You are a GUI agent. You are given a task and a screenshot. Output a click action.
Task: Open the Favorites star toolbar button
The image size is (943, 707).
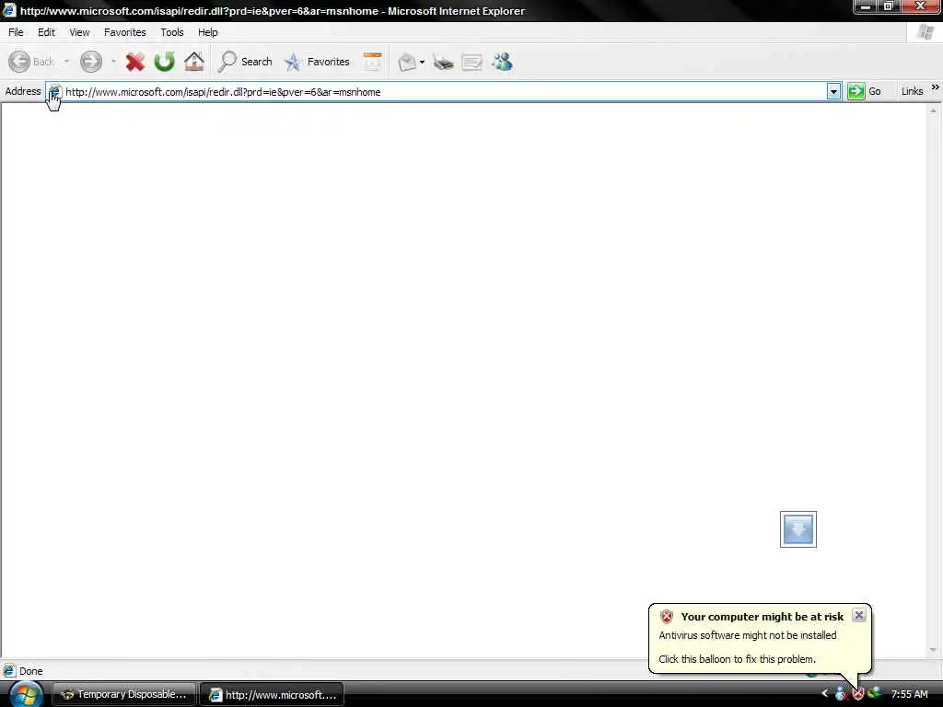317,62
